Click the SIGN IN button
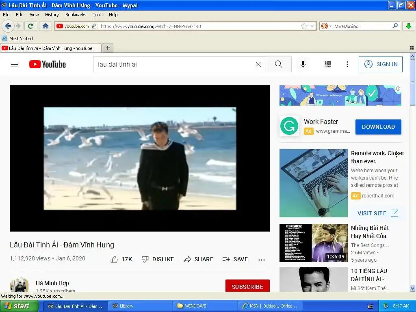The width and height of the screenshot is (416, 312). [x=380, y=64]
